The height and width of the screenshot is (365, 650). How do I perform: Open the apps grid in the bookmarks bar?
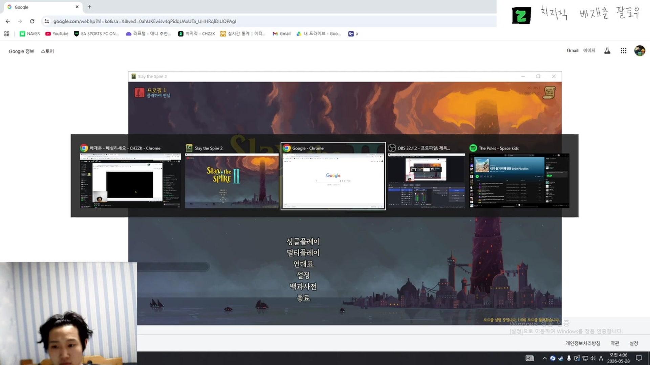7,34
